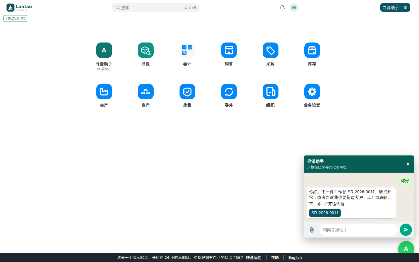Switch language via English link
This screenshot has width=419, height=262.
pyautogui.click(x=295, y=257)
